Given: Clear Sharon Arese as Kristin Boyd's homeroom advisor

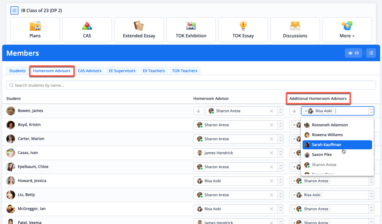Looking at the screenshot, I should 272,125.
